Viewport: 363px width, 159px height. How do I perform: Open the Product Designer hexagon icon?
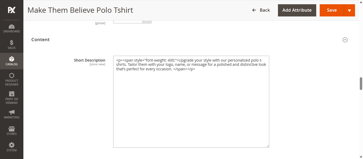(12, 75)
